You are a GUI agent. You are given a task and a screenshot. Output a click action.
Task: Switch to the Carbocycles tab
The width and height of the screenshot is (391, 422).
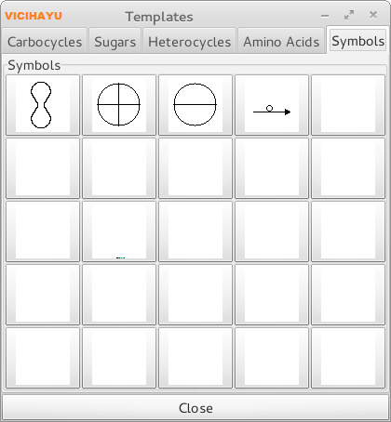(45, 42)
